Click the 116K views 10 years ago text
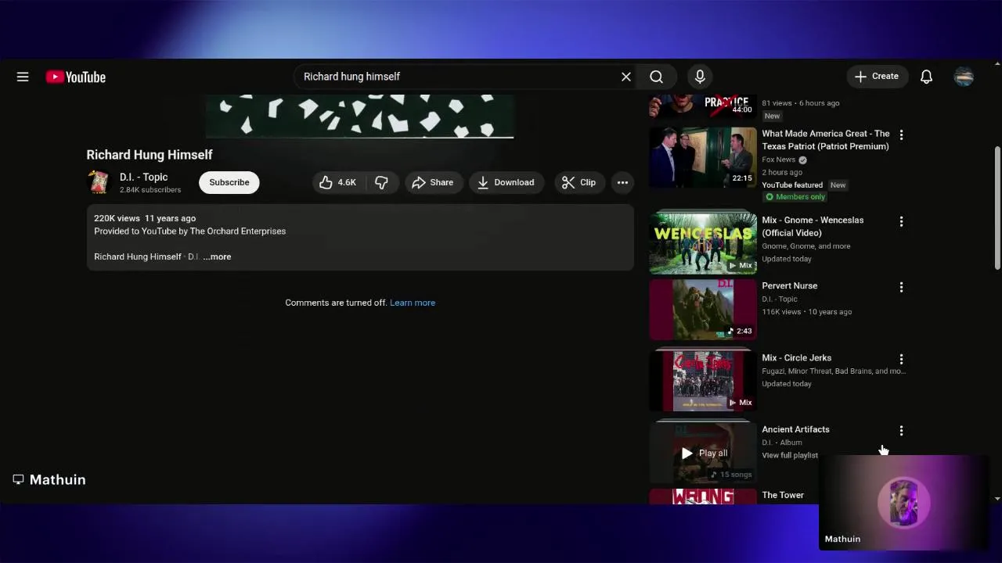This screenshot has height=563, width=1002. point(806,312)
